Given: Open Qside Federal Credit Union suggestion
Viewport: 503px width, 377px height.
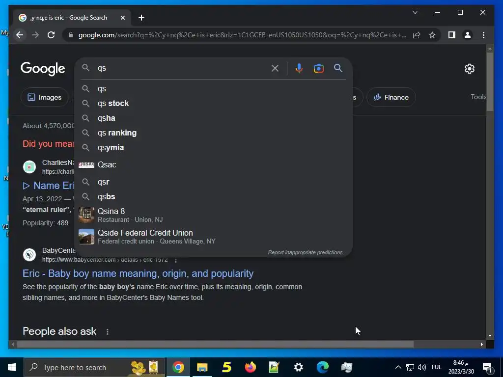Looking at the screenshot, I should (x=213, y=237).
